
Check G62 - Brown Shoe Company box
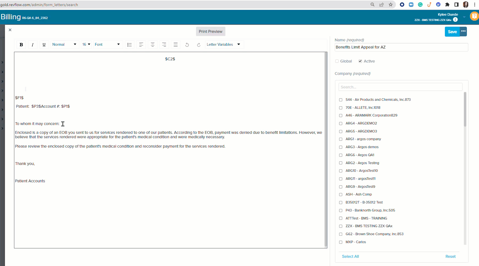point(341,234)
